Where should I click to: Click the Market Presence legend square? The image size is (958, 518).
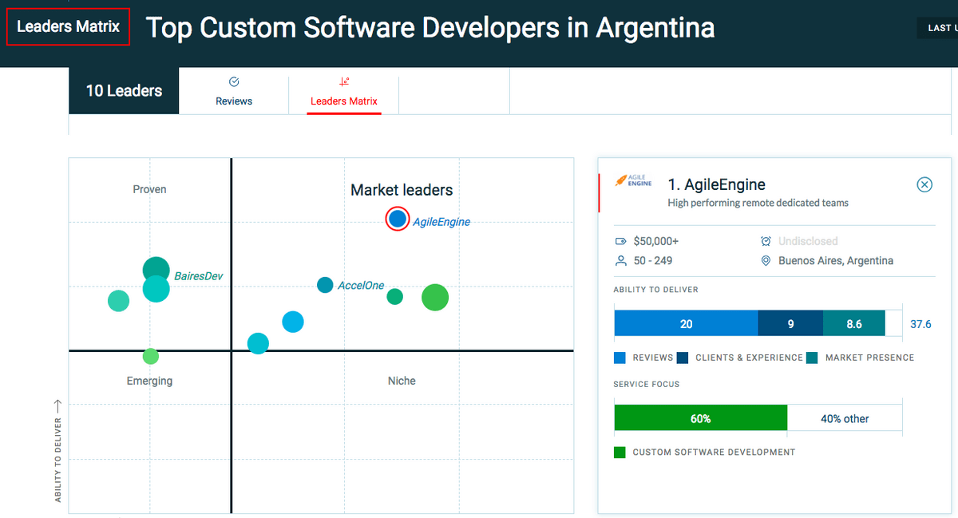coord(812,358)
